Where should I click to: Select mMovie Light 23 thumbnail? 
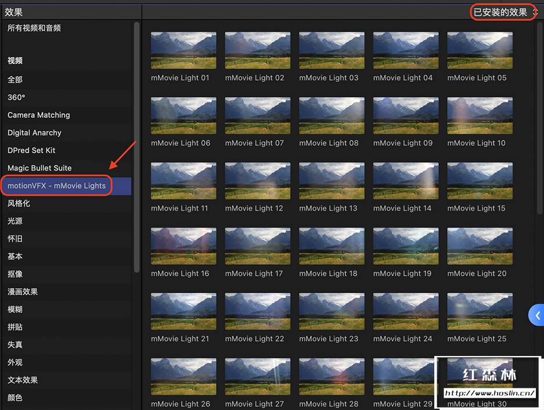tap(332, 311)
